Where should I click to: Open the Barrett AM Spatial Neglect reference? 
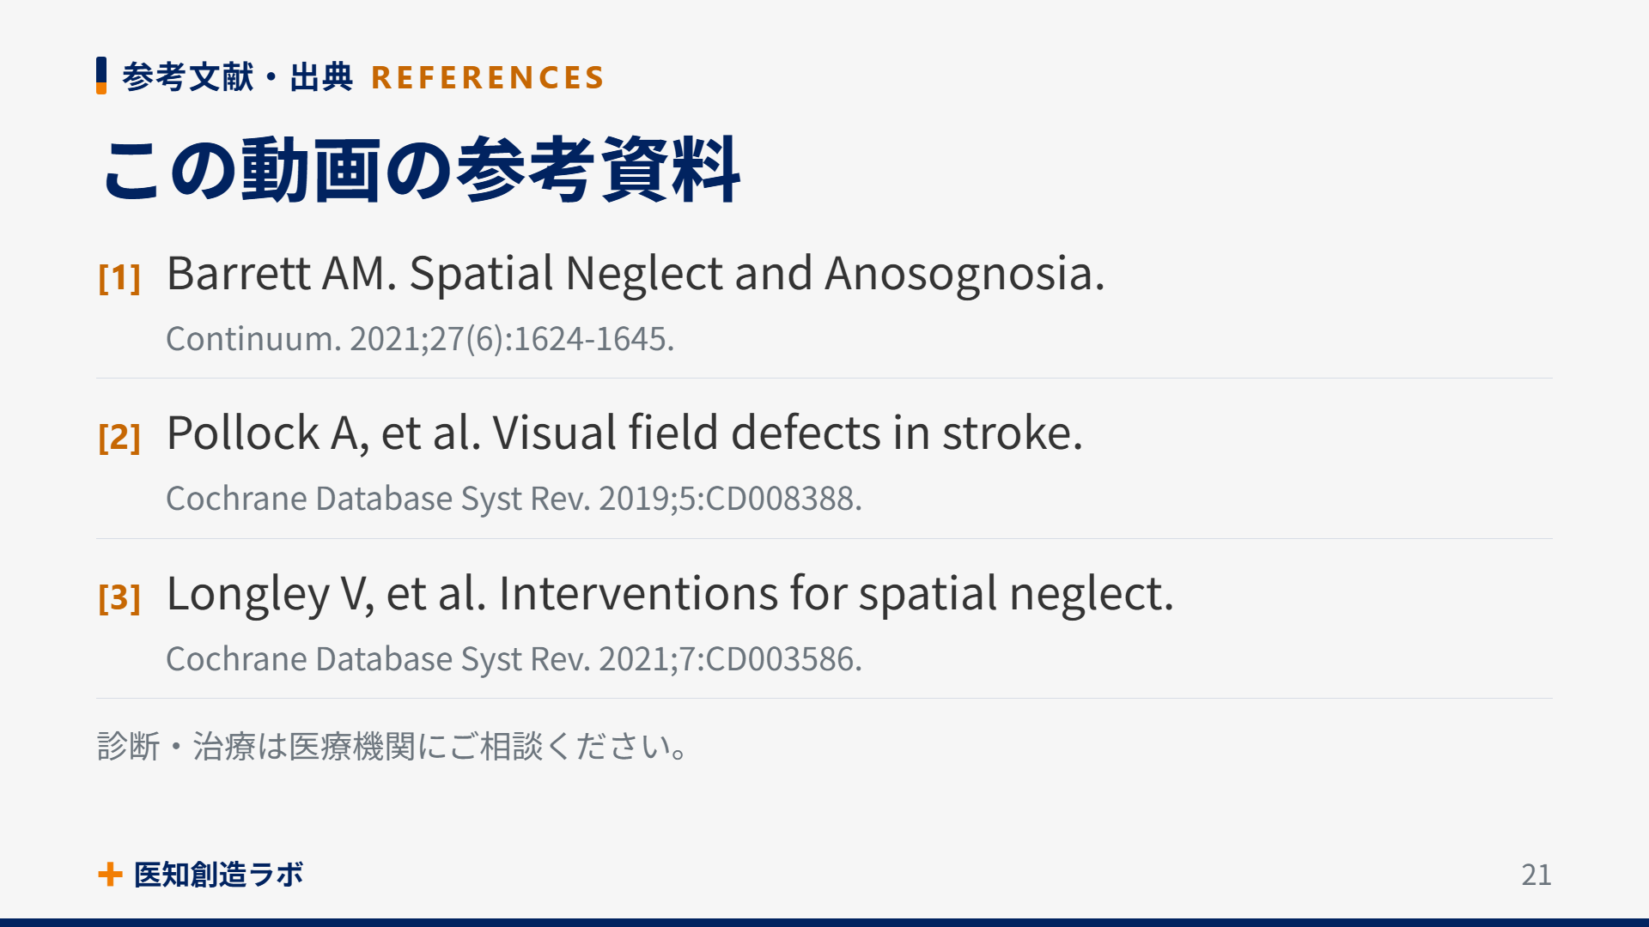point(636,274)
